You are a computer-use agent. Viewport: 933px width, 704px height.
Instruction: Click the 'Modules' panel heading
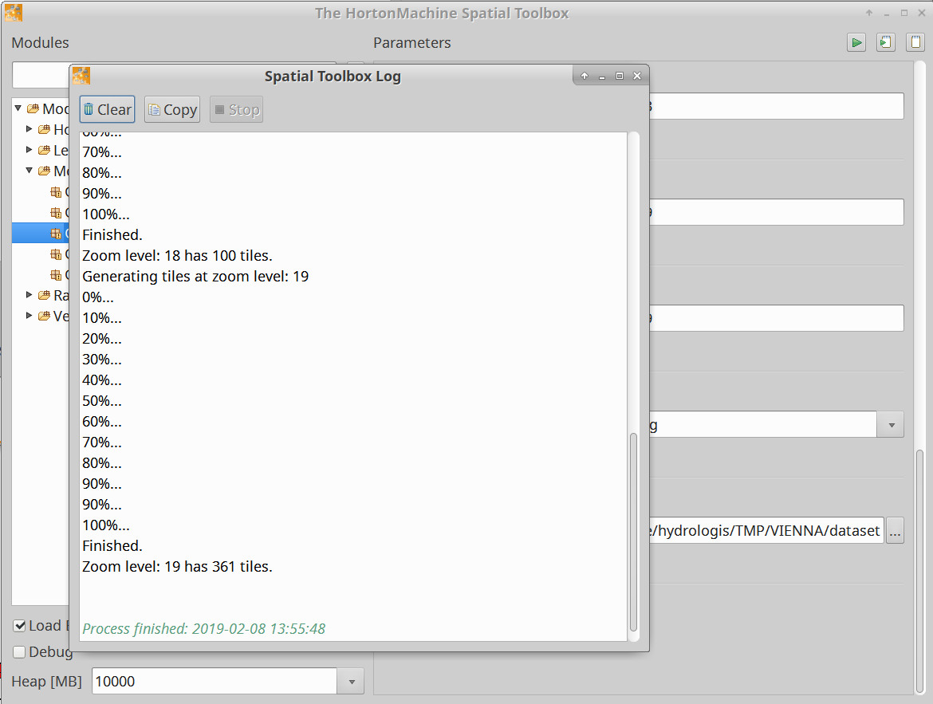(x=40, y=43)
